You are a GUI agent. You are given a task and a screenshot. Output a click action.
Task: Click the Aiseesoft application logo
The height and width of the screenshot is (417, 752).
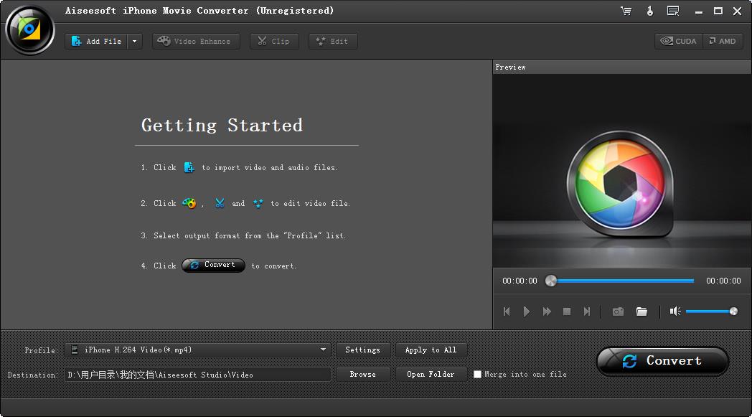click(x=29, y=29)
